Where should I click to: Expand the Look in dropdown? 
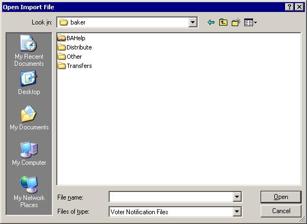(x=193, y=22)
